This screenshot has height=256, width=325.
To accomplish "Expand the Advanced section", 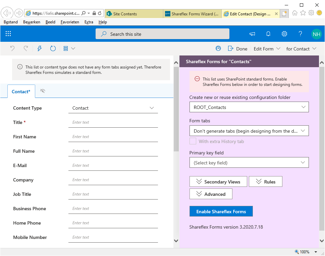I will click(x=211, y=194).
